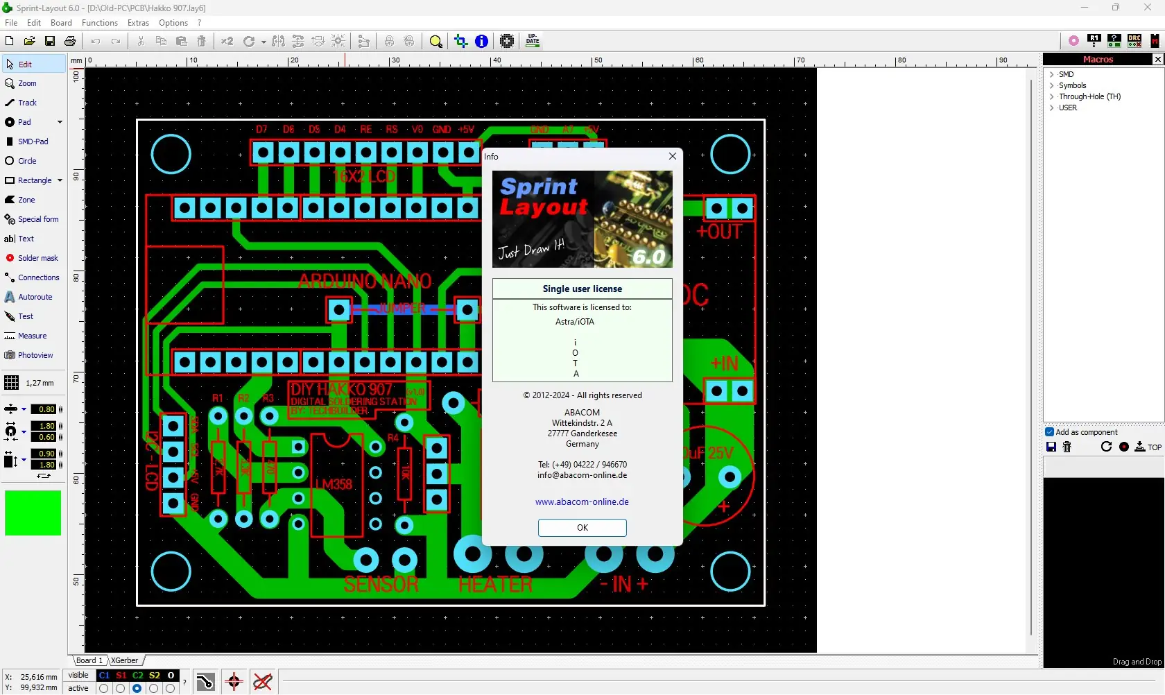Rotate the macro preview

[x=1106, y=447]
